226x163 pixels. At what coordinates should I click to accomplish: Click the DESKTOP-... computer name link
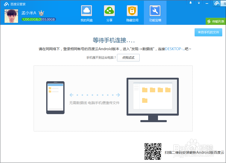click(x=175, y=49)
